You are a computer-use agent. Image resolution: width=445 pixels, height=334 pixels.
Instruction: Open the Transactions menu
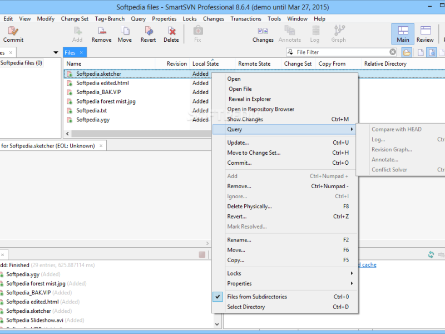pos(246,19)
